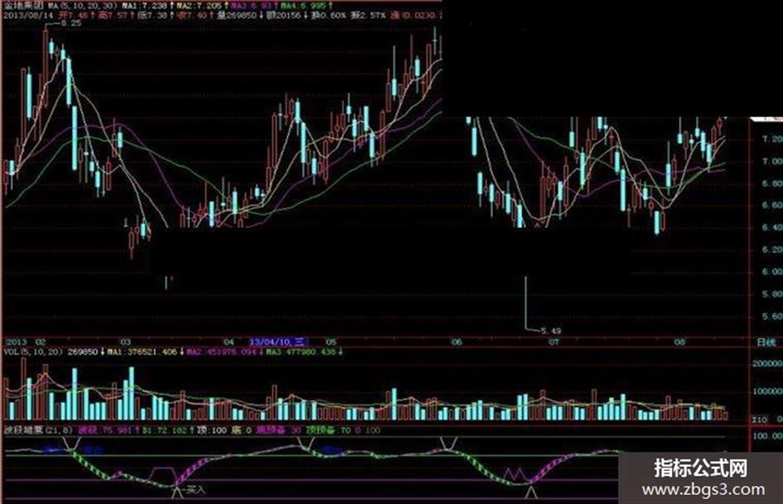Click the 269850 volume value after VOL label
783x504 pixels.
pos(82,352)
